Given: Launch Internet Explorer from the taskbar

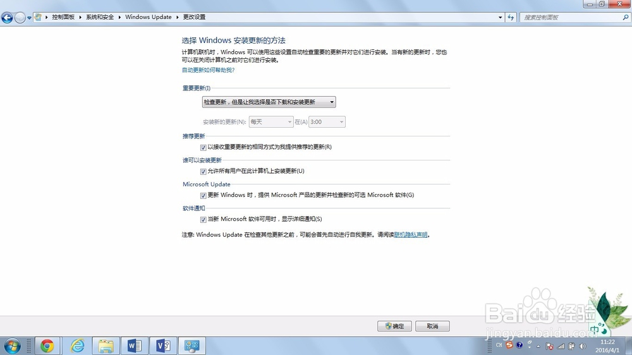Looking at the screenshot, I should click(x=77, y=346).
